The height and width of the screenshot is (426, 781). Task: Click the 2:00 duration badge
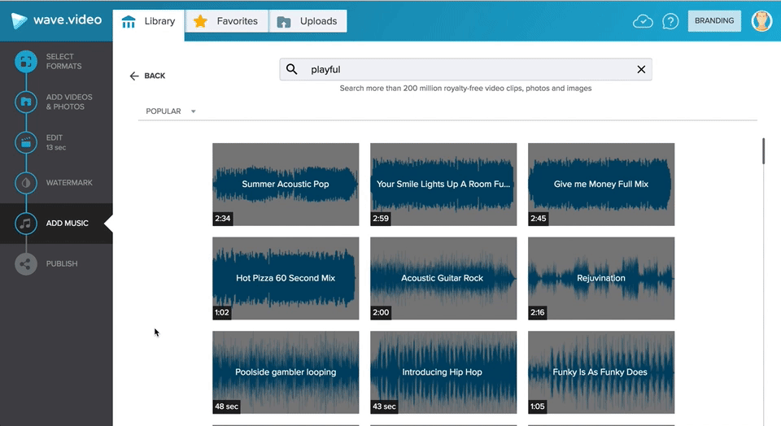pyautogui.click(x=381, y=312)
